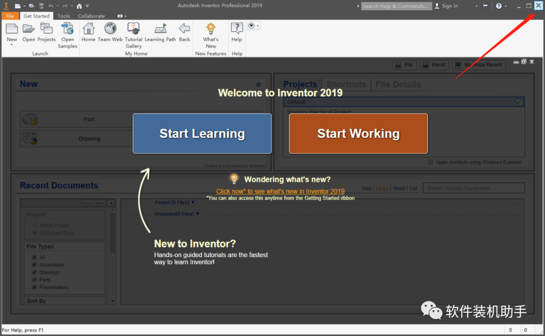Screen dimensions: 545x336
Task: Minimize the inner document window
Action: click(516, 62)
